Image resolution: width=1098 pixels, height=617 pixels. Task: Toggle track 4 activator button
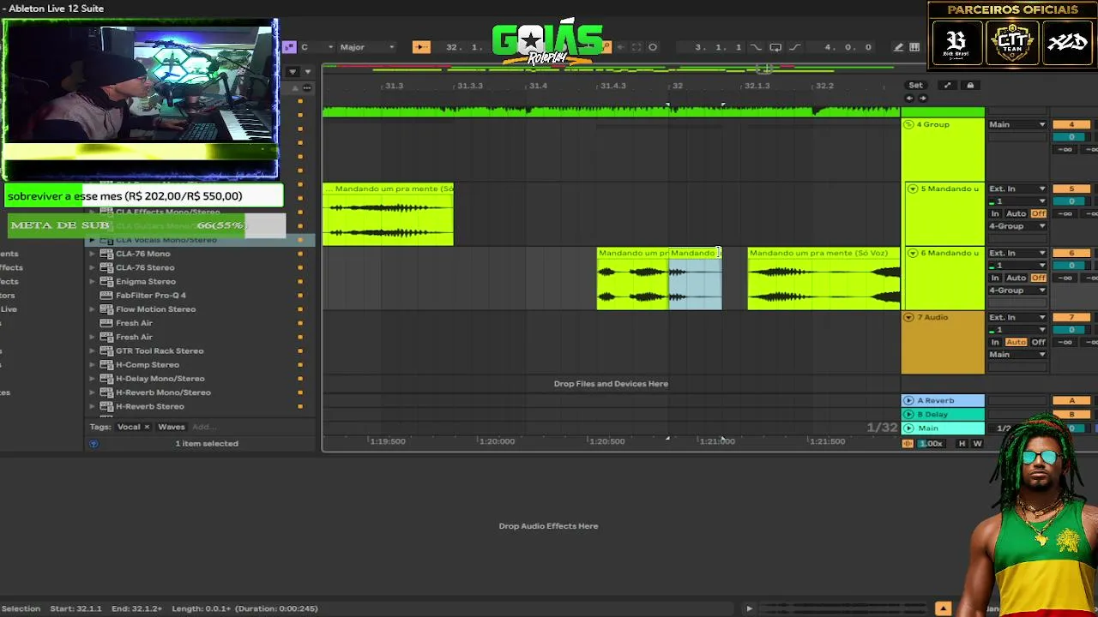pos(1071,125)
